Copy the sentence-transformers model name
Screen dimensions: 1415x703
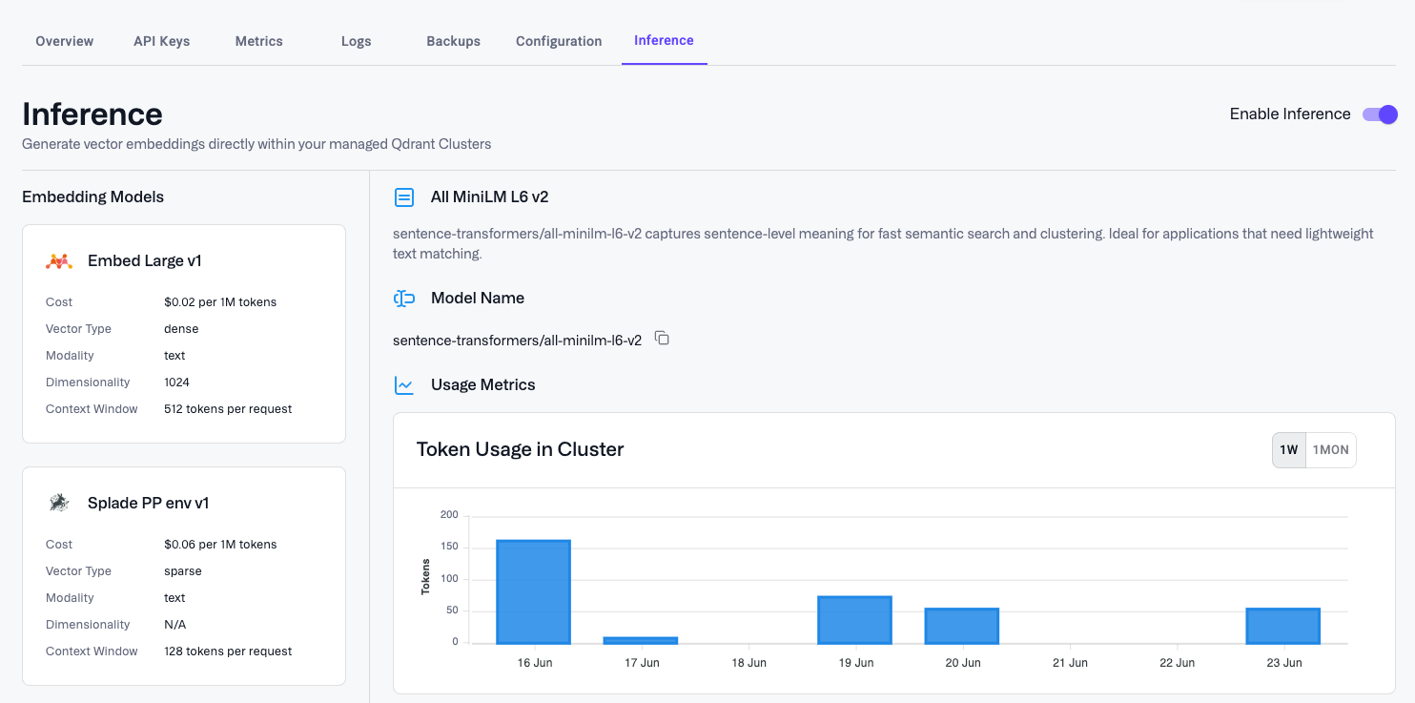tap(662, 339)
